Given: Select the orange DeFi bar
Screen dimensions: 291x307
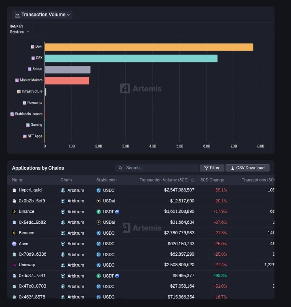Looking at the screenshot, I should 149,47.
